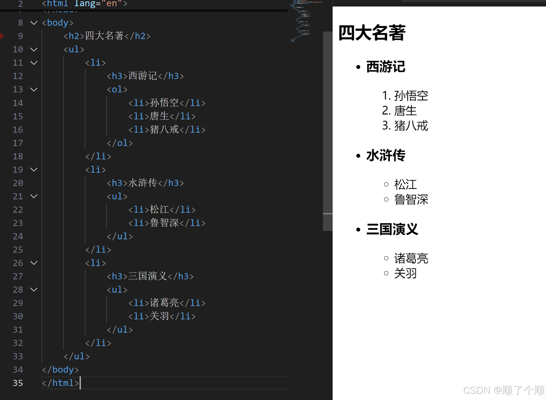Collapse the li fold on line 11
The width and height of the screenshot is (546, 400).
point(34,63)
